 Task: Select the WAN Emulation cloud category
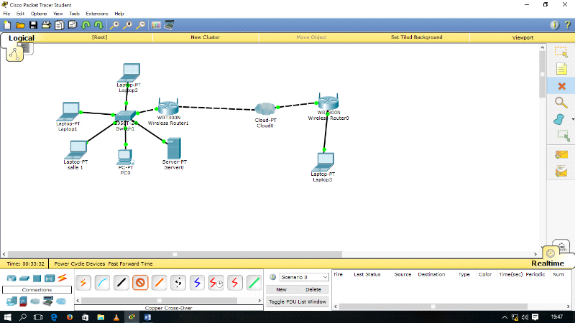click(34, 301)
